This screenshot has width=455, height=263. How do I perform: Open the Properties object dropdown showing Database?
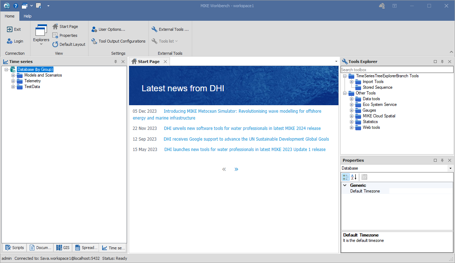point(450,168)
